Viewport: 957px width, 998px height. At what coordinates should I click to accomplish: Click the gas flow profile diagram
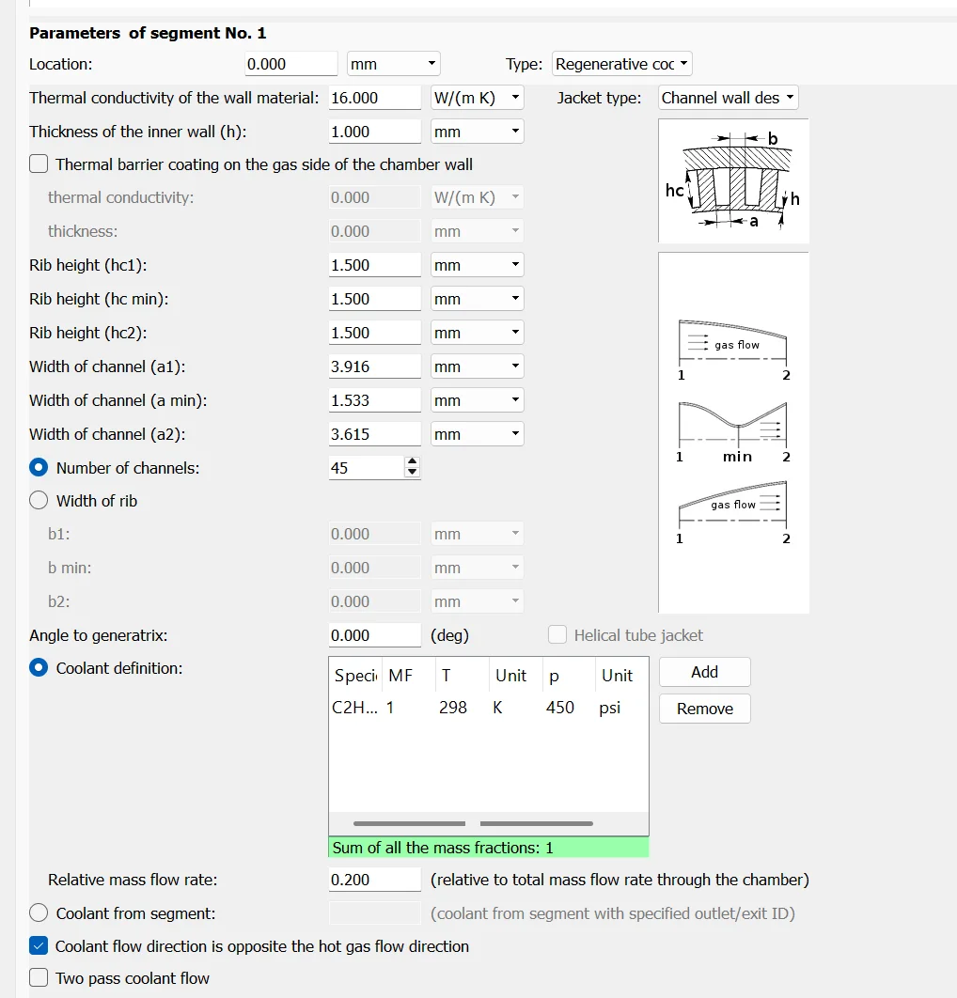[x=733, y=432]
